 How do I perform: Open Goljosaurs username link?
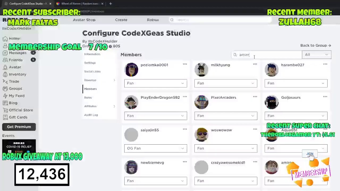(x=291, y=97)
